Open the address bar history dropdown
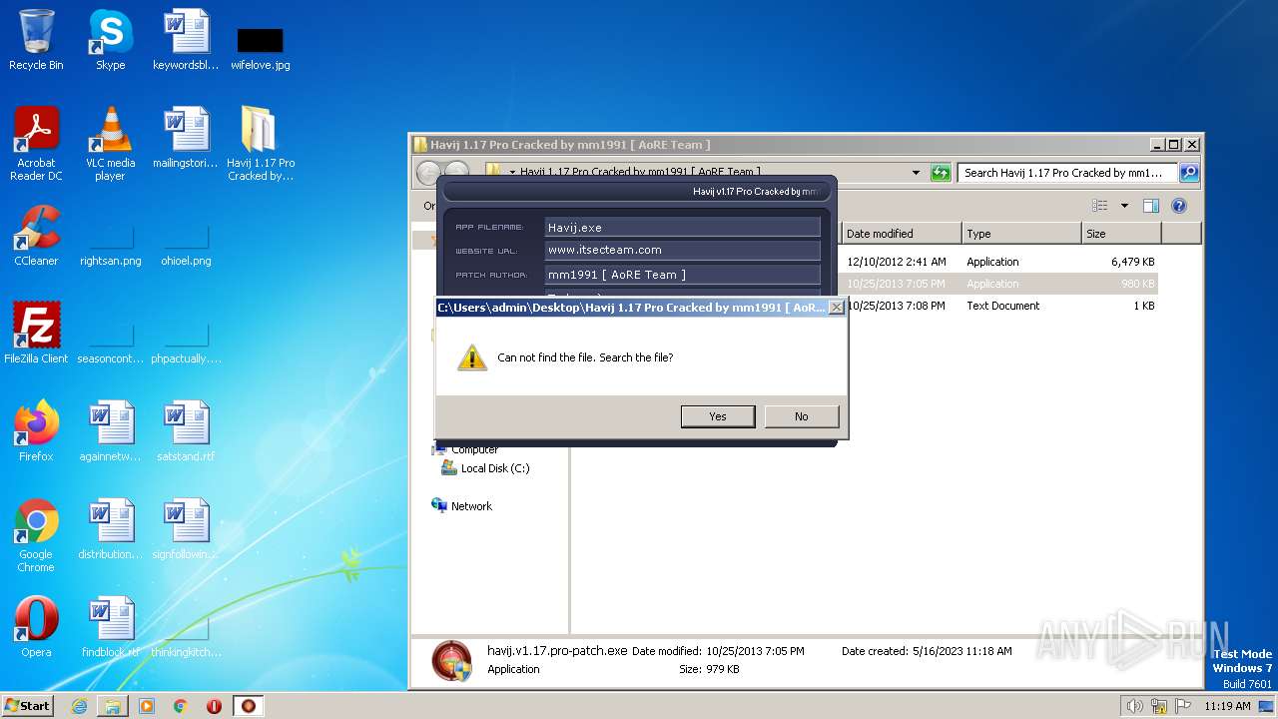The height and width of the screenshot is (719, 1278). [916, 173]
